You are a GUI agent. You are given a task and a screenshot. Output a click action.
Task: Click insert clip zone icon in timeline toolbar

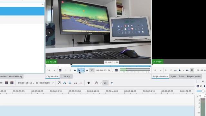coord(64,83)
